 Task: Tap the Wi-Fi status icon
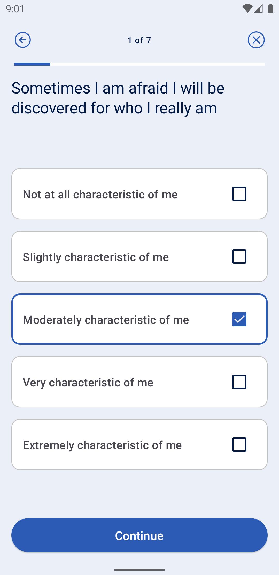click(x=247, y=9)
